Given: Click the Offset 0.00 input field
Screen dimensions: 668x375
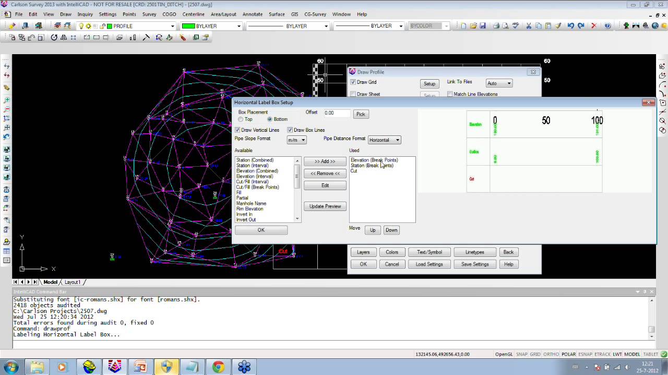Looking at the screenshot, I should [337, 113].
